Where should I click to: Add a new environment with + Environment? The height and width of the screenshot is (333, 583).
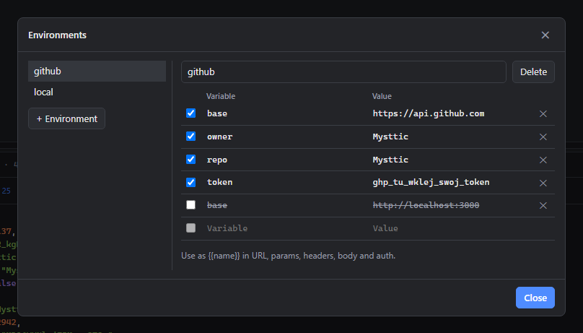[66, 118]
